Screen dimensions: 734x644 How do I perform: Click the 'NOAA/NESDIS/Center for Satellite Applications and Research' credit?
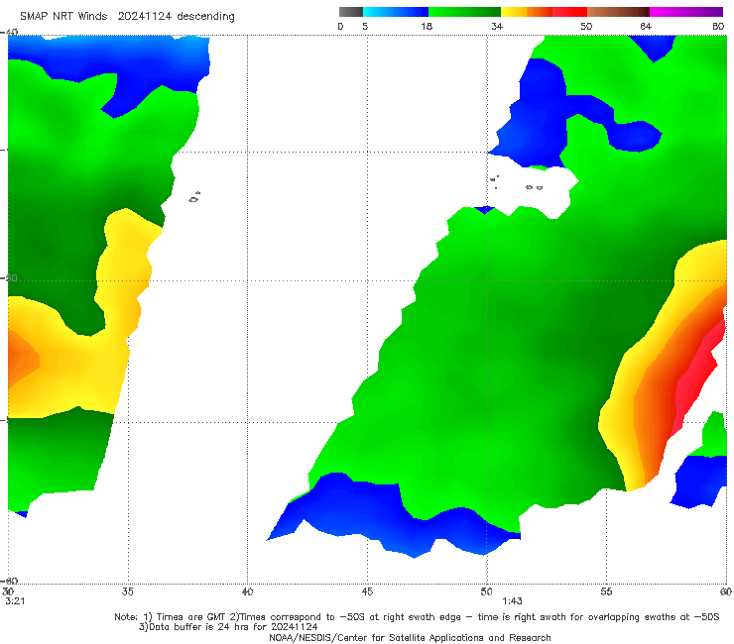click(410, 638)
